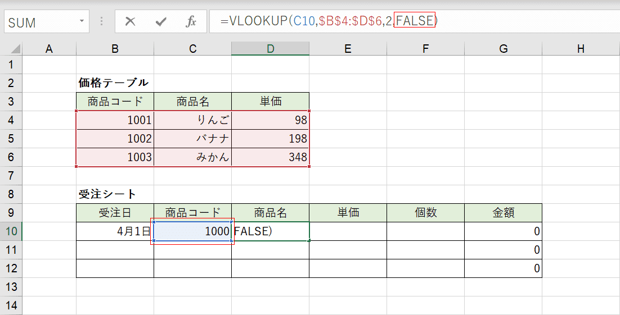Select cell with product code 1002
Image resolution: width=620 pixels, height=315 pixels.
(x=115, y=139)
